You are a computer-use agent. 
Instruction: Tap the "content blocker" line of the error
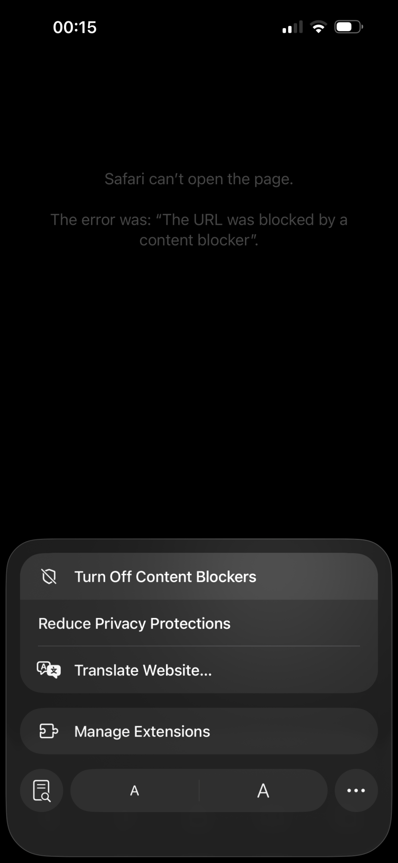pos(199,240)
